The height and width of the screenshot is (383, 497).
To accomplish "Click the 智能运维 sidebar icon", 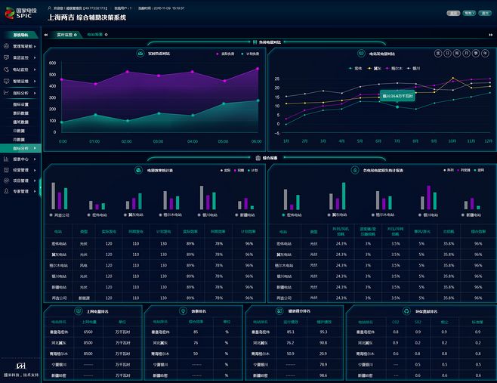I will click(6, 81).
